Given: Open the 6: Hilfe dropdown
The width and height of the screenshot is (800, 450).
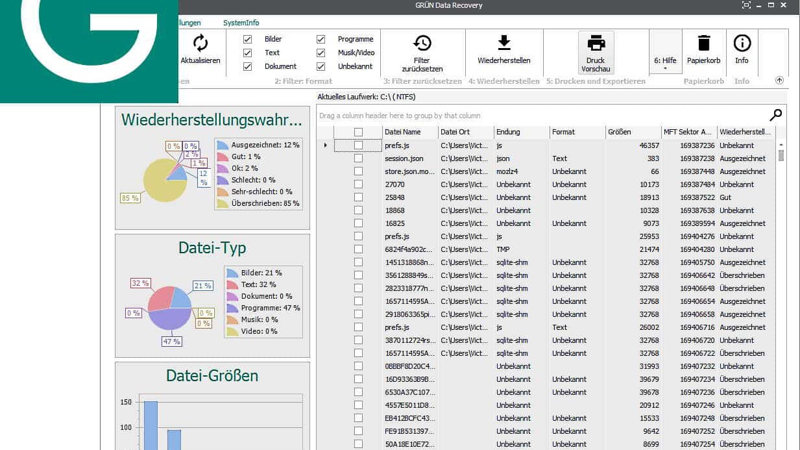Looking at the screenshot, I should [665, 52].
